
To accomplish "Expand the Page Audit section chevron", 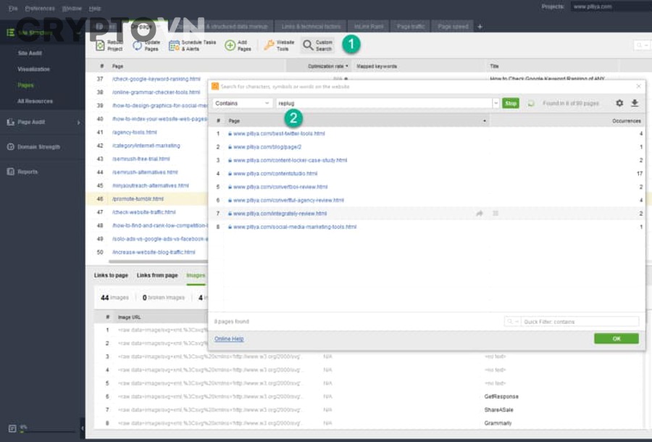I will (x=78, y=122).
